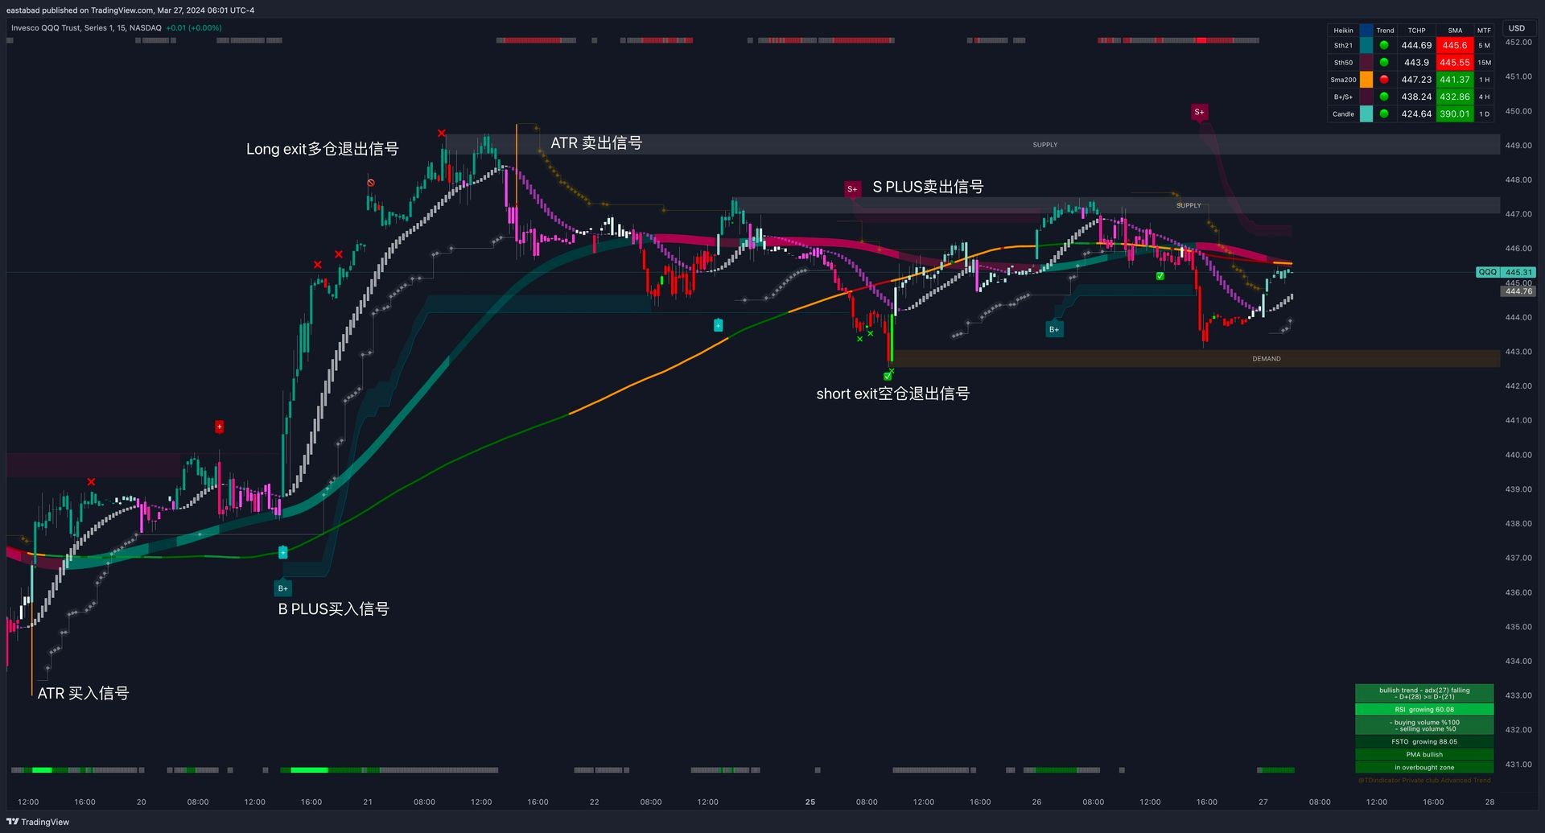Select the topmost S+ marker near 450.00

tap(1199, 112)
